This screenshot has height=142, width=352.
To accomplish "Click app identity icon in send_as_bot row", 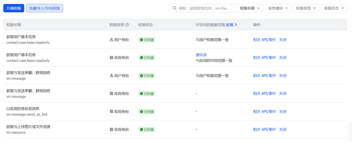I will [111, 112].
